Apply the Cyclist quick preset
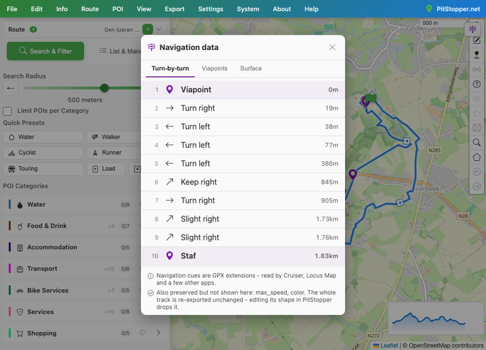486x350 pixels. (x=43, y=153)
